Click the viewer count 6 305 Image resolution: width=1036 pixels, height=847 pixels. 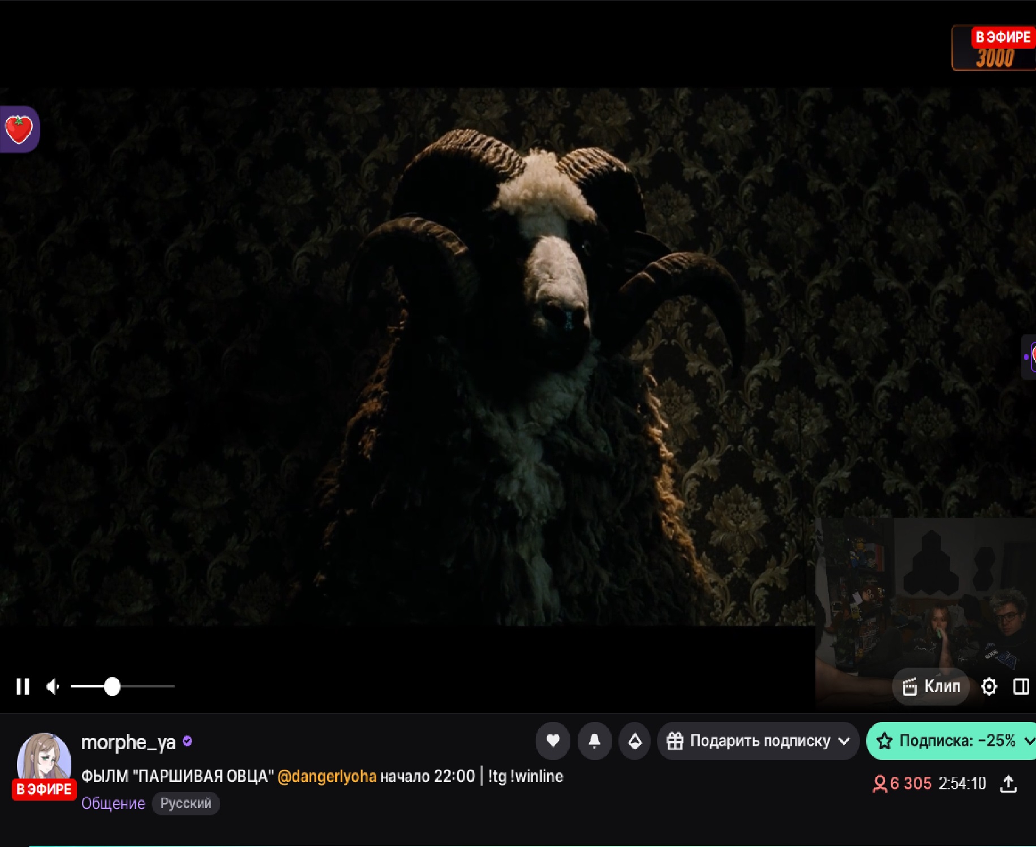[x=902, y=784]
